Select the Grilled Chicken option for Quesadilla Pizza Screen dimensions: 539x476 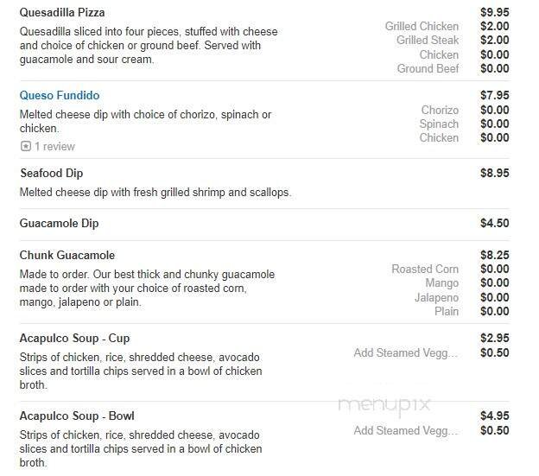tap(422, 27)
